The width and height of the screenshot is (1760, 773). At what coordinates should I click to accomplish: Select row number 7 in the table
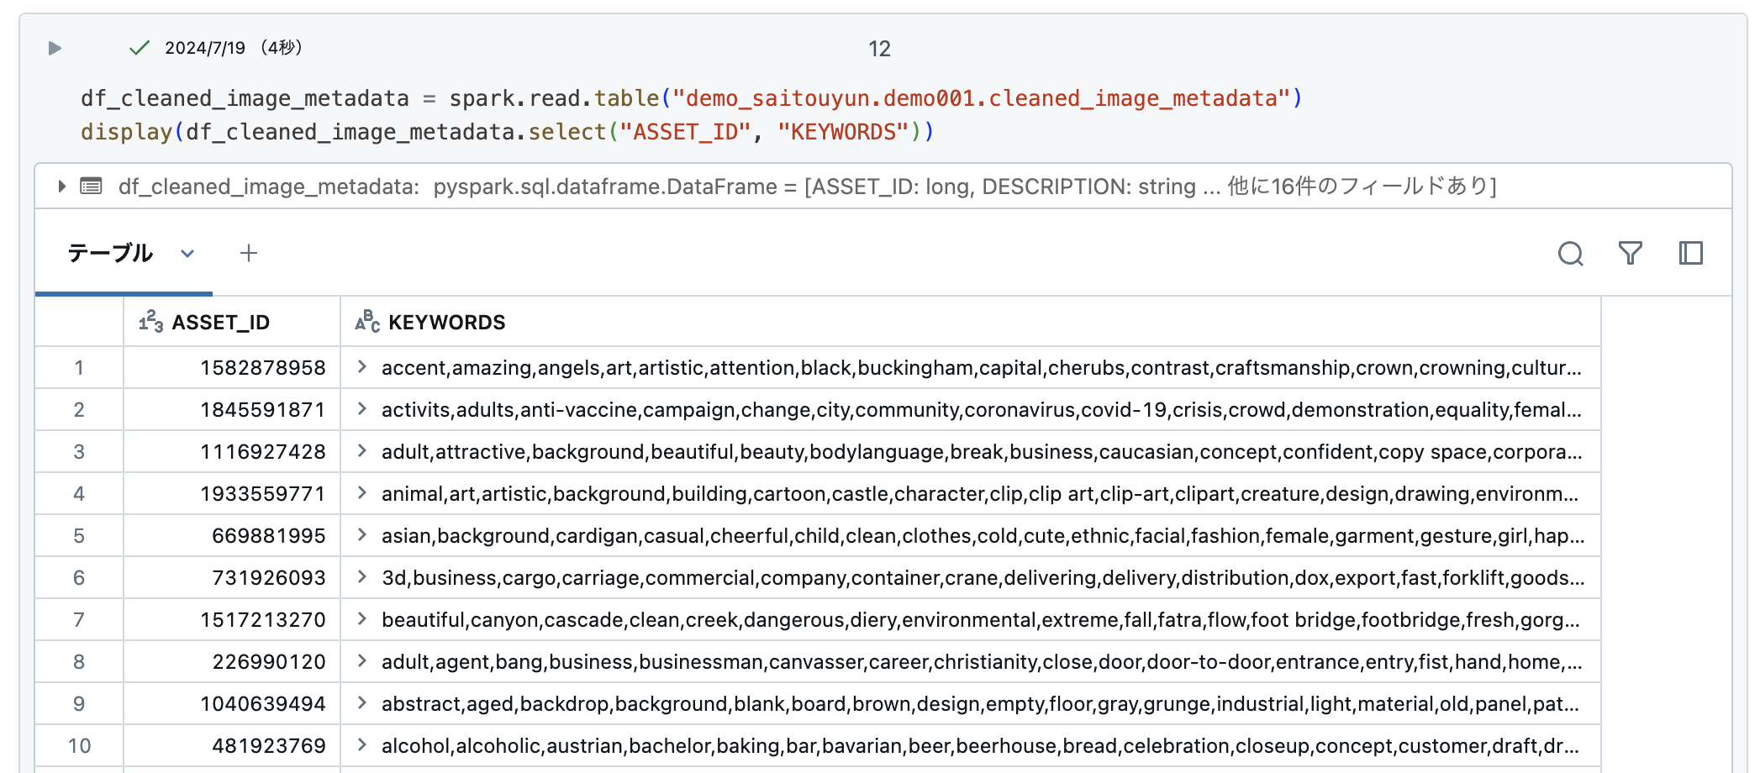79,619
